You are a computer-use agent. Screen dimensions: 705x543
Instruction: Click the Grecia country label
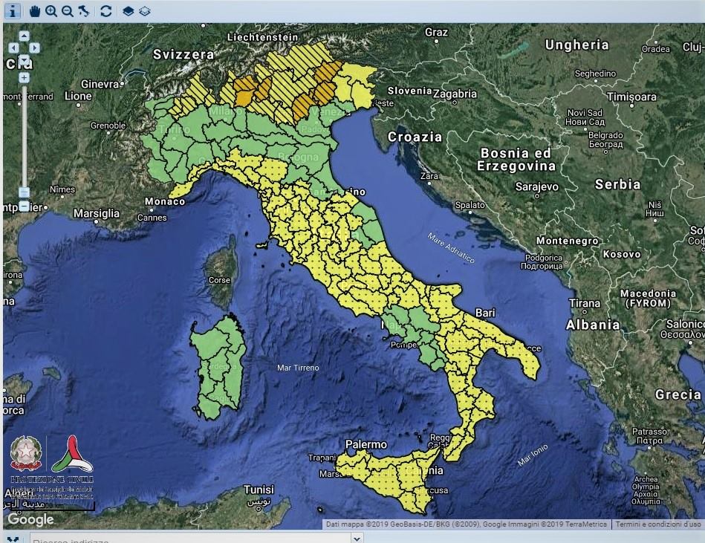pos(678,394)
